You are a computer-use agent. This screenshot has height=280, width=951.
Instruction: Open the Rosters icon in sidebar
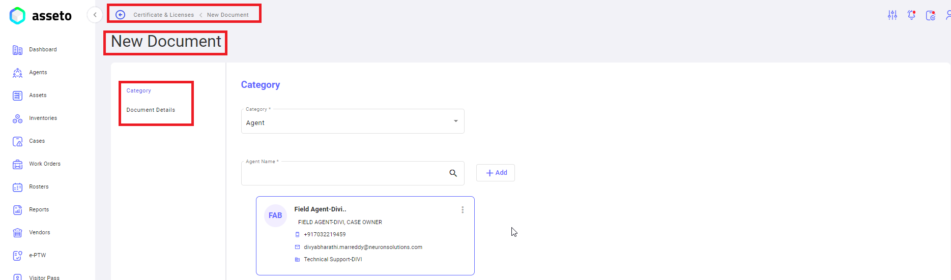point(17,187)
